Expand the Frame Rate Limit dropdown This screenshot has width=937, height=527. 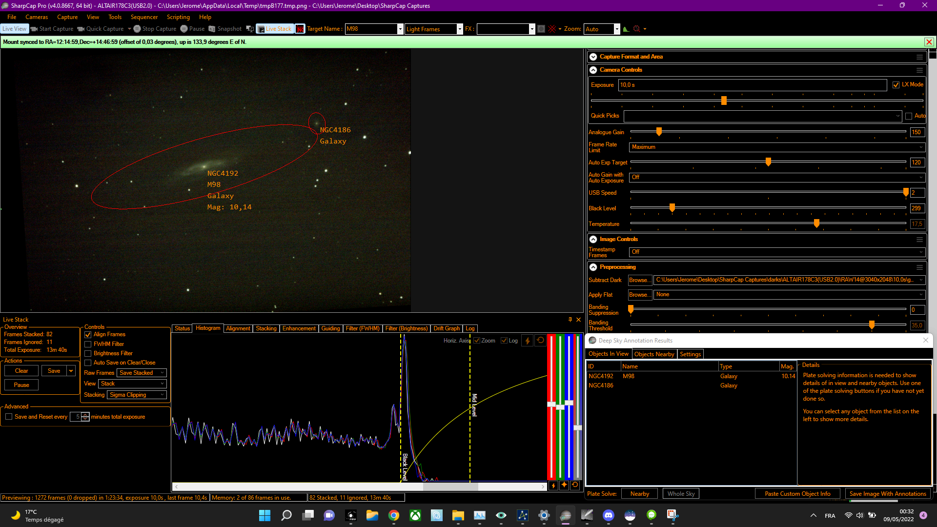click(x=777, y=147)
